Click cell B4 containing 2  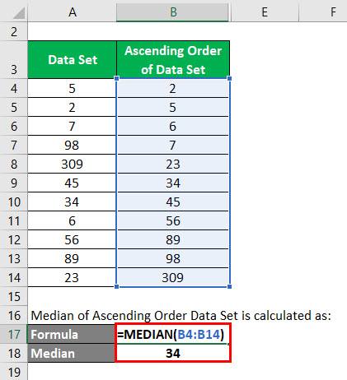[x=173, y=88]
